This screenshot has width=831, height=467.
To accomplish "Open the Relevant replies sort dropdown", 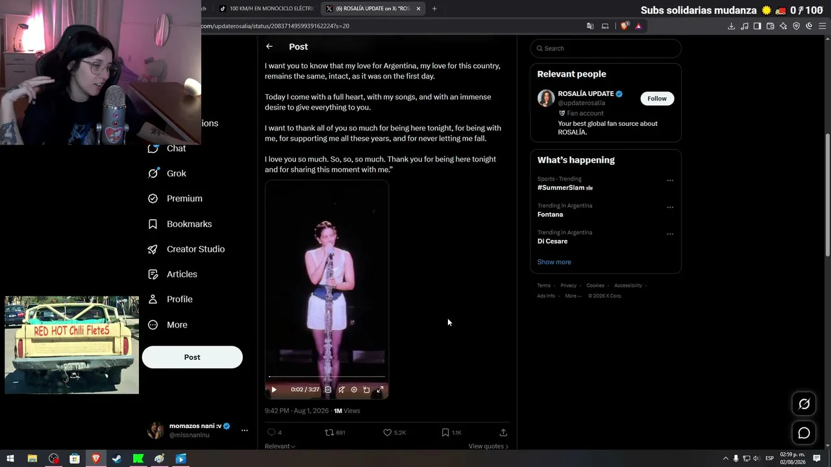I will pyautogui.click(x=280, y=446).
